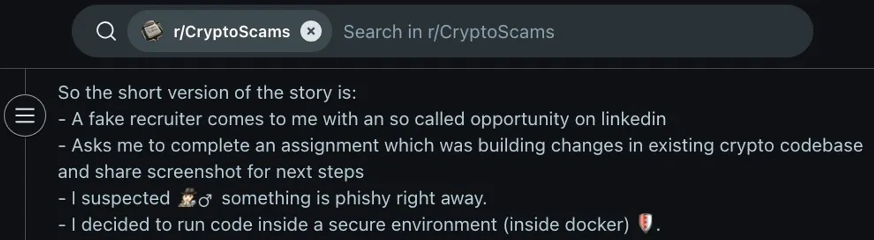
Task: Click 'and share screenshot for next steps'
Action: coord(211,172)
